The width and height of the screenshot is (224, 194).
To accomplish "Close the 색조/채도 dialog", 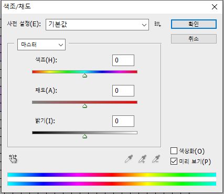I will click(215, 7).
